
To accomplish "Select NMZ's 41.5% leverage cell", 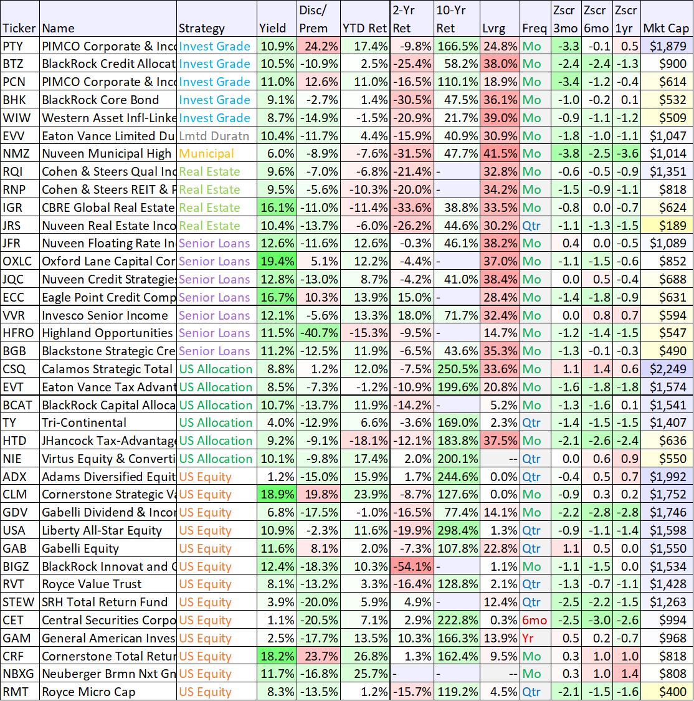I will (500, 154).
